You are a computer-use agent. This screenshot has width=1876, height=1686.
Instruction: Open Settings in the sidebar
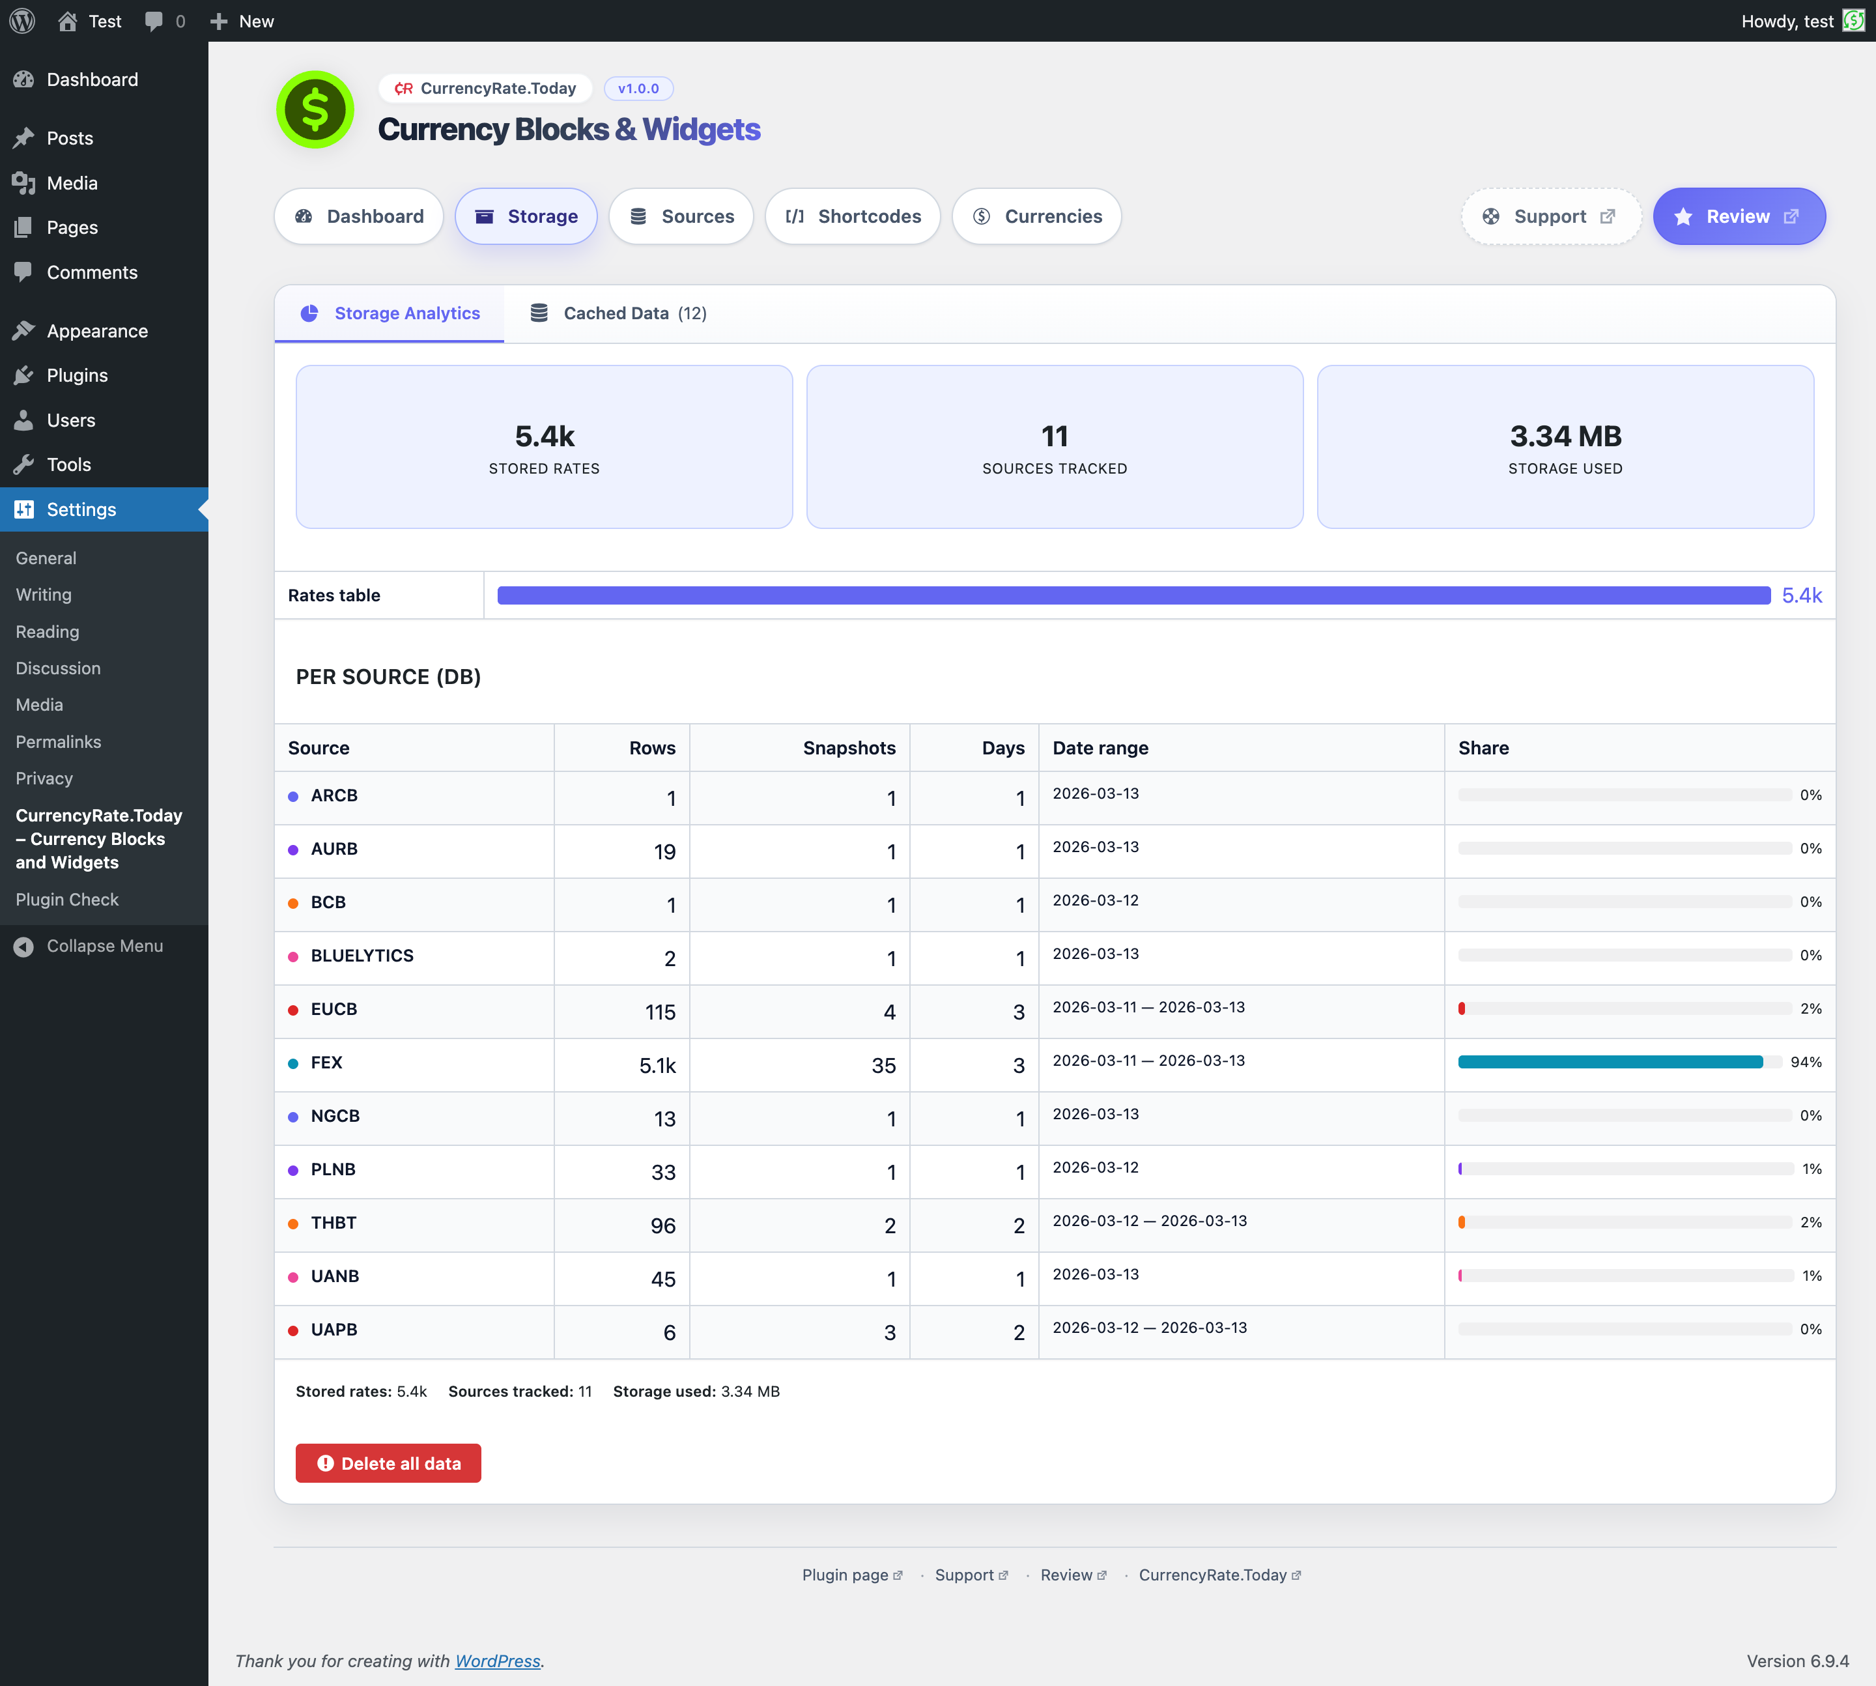click(x=81, y=509)
